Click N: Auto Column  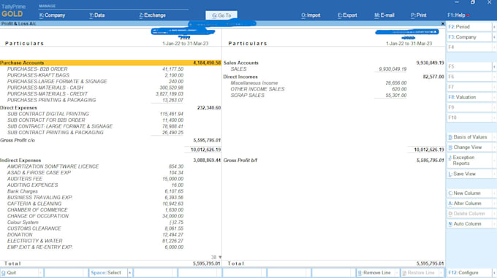(x=469, y=223)
